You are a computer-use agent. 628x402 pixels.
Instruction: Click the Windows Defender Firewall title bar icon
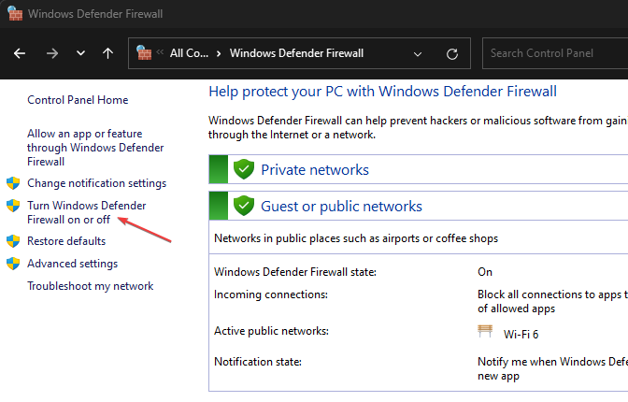tap(15, 14)
